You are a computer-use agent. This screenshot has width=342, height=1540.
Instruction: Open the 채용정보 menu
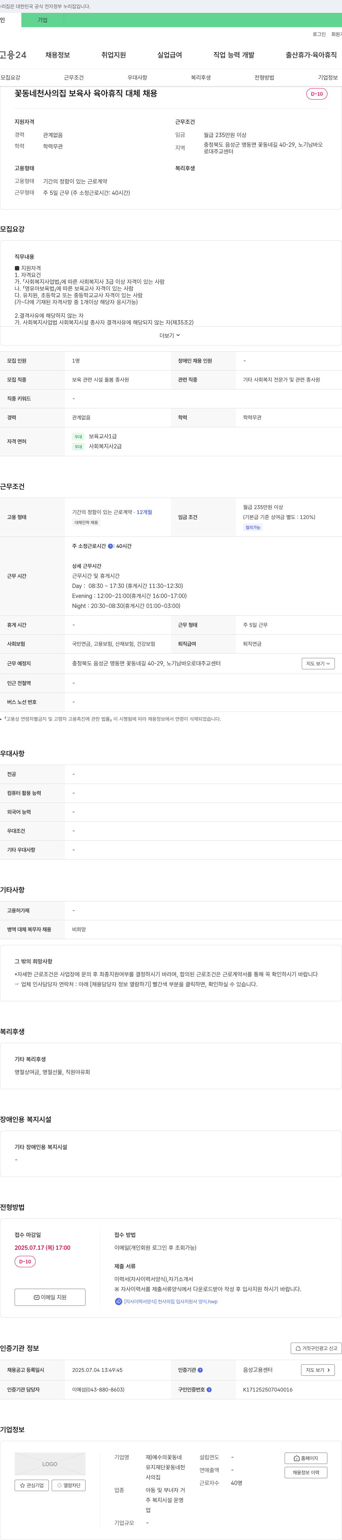pos(58,55)
